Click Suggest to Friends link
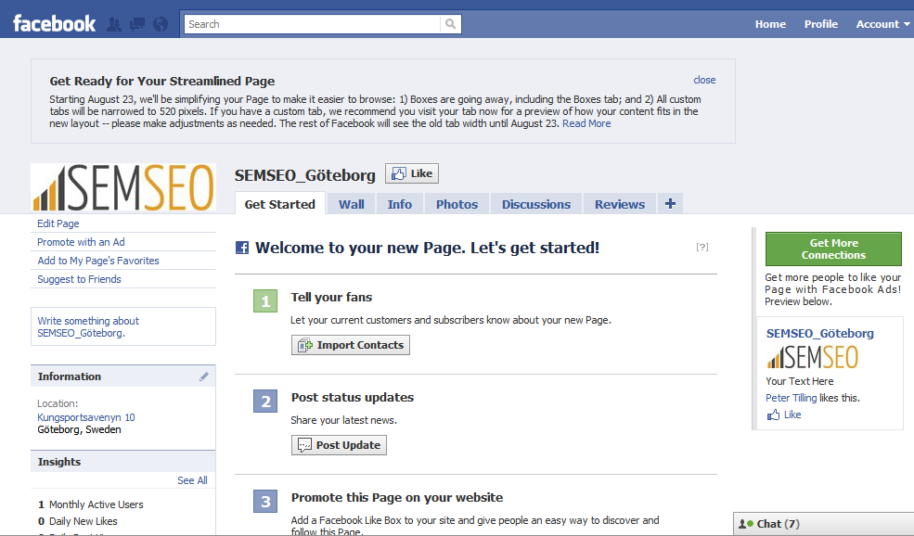This screenshot has width=914, height=536. [x=79, y=280]
